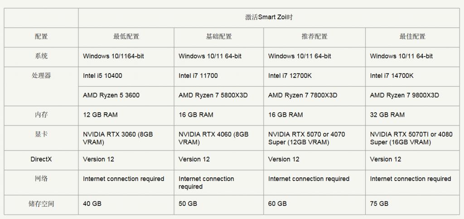Select the 最低配置 column header
Screen dimensions: 464x219
pos(126,37)
